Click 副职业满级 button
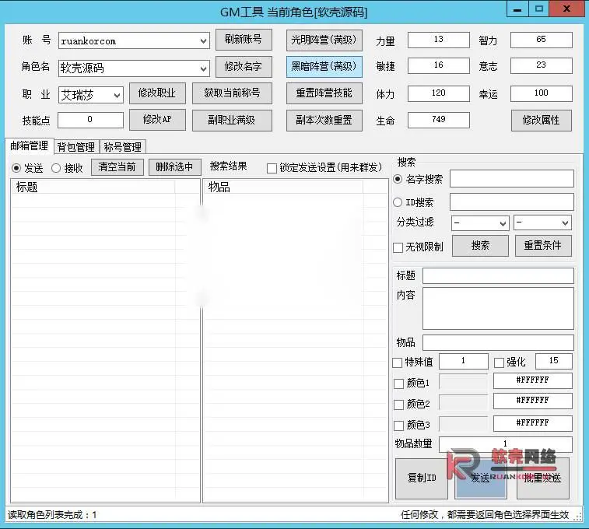 click(232, 120)
